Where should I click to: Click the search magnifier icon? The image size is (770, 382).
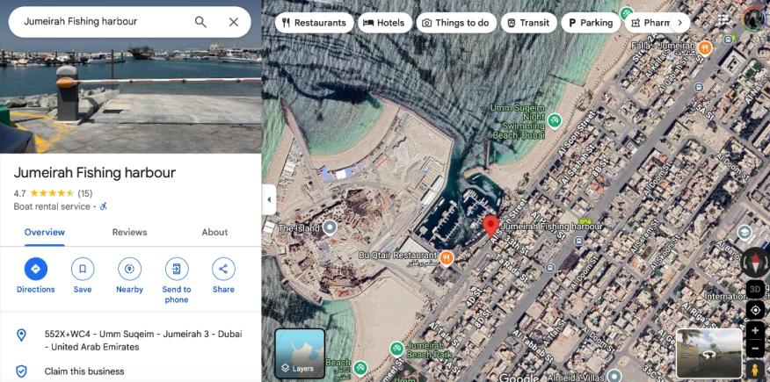200,22
